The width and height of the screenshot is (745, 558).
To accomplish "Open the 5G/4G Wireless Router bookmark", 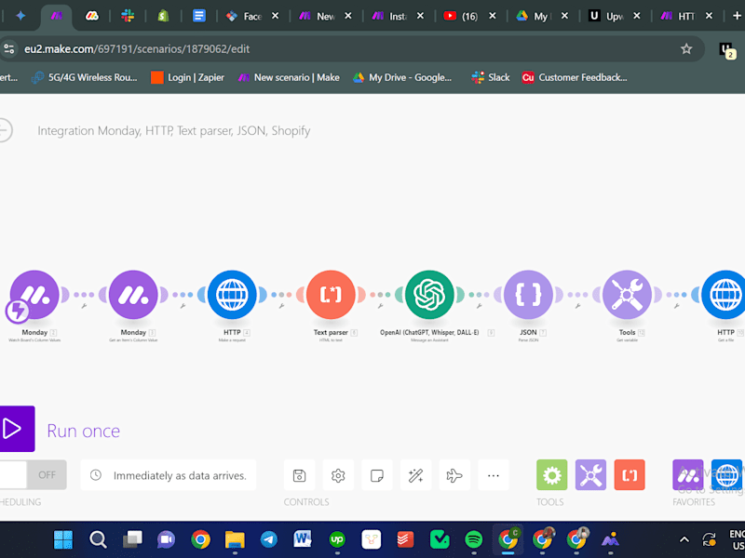I will click(85, 77).
